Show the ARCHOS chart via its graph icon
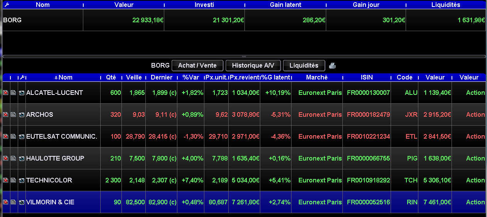Screen dimensions: 487x217 coord(21,115)
